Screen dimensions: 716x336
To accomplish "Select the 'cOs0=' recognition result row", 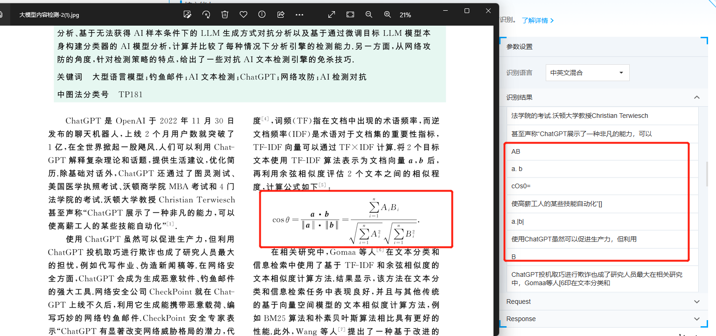I will (x=521, y=186).
